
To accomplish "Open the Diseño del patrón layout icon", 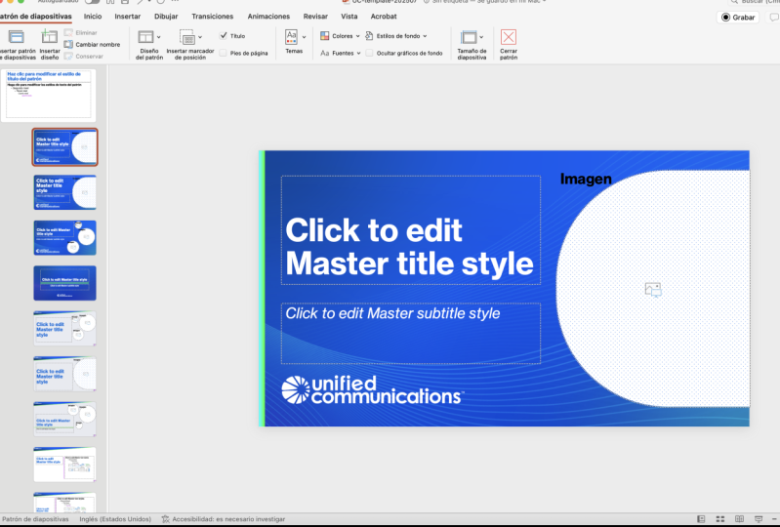I will click(145, 37).
